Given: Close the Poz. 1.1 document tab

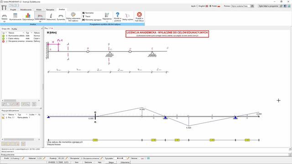Looking at the screenshot, I should pos(52,28).
